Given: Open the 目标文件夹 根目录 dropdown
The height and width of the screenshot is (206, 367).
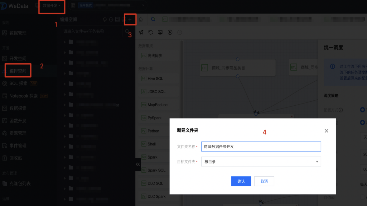Looking at the screenshot, I should point(261,161).
